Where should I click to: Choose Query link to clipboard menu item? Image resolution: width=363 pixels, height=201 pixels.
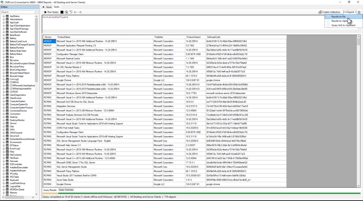click(x=343, y=25)
